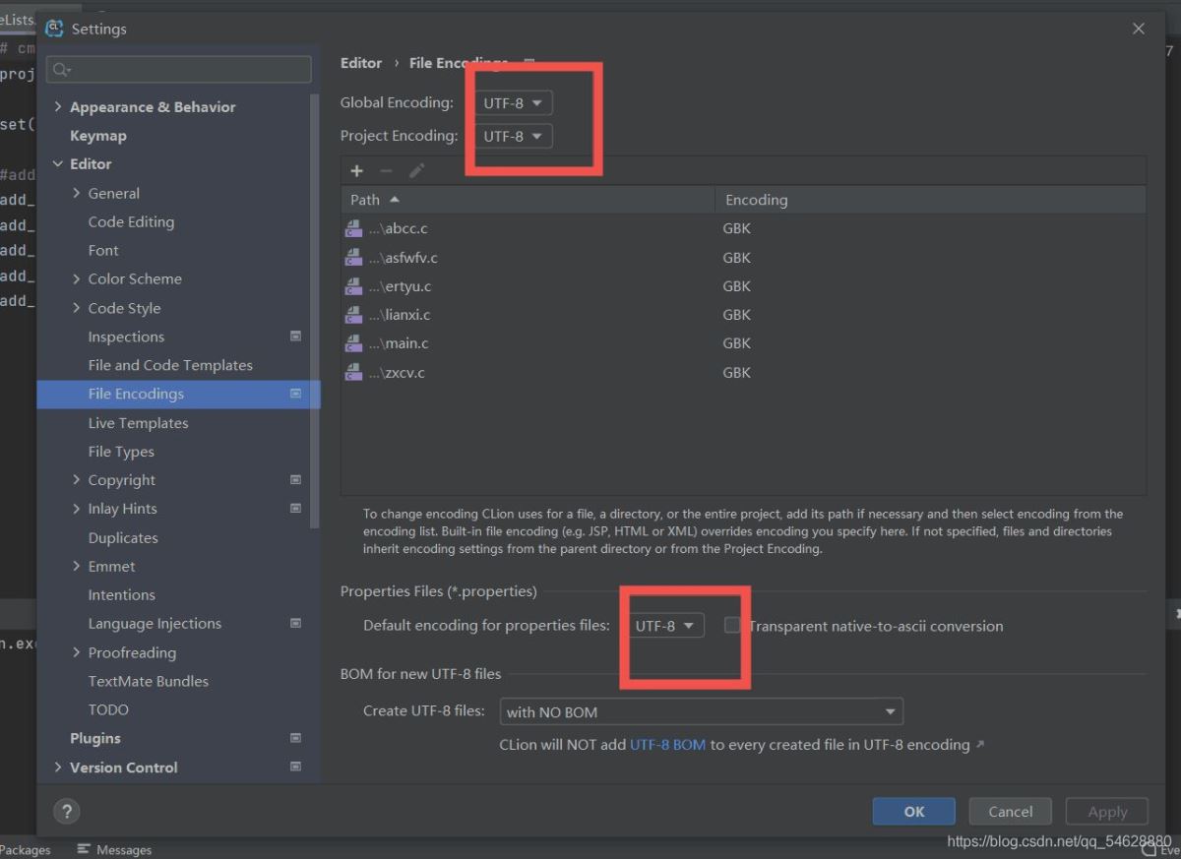The height and width of the screenshot is (859, 1181).
Task: Close the Settings dialog with X
Action: [1139, 29]
